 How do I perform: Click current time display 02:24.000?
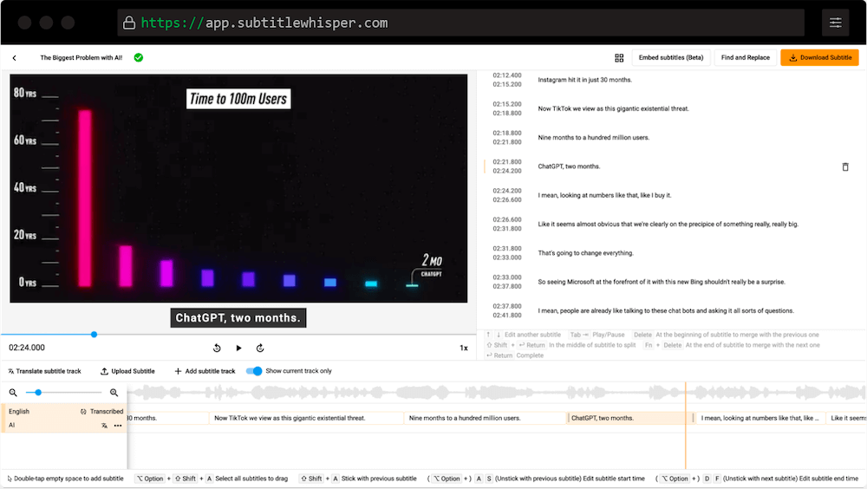coord(27,348)
